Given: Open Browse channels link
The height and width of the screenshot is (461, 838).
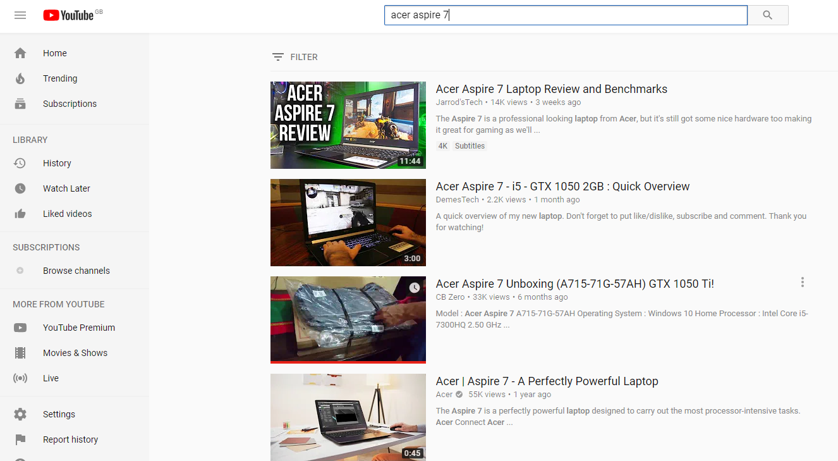Looking at the screenshot, I should pyautogui.click(x=75, y=271).
